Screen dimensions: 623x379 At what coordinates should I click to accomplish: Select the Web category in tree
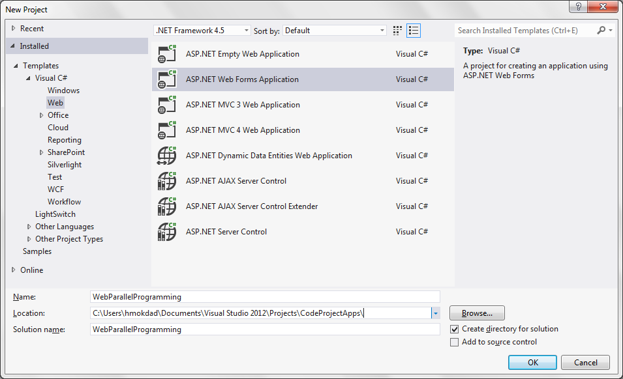[x=55, y=103]
